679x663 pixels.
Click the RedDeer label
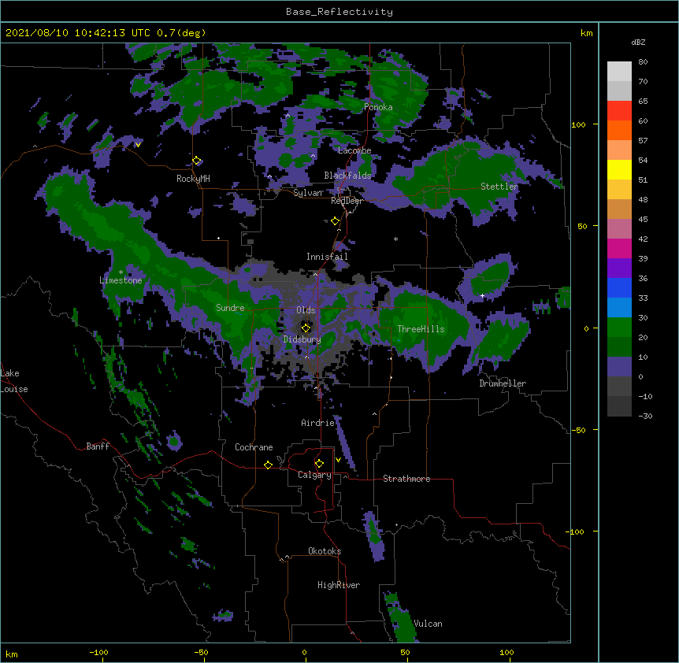[347, 201]
